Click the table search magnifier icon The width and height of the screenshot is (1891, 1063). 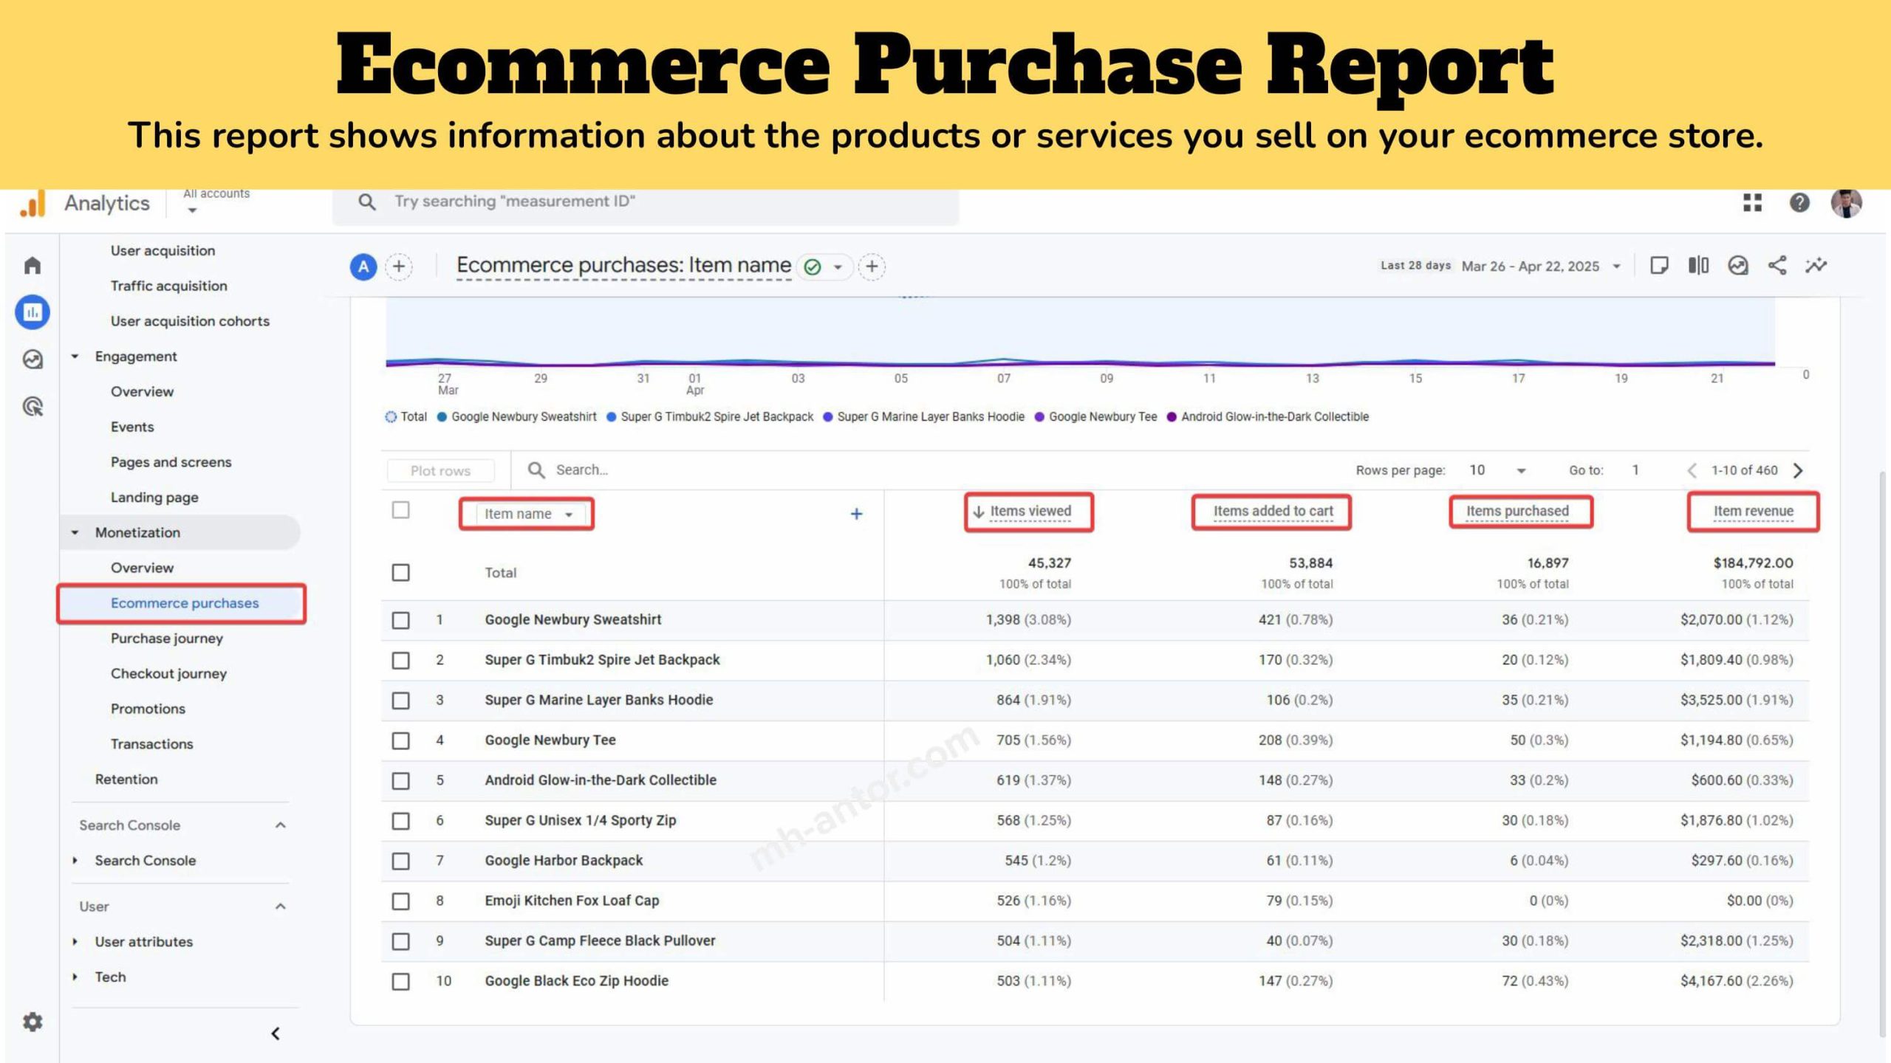536,470
